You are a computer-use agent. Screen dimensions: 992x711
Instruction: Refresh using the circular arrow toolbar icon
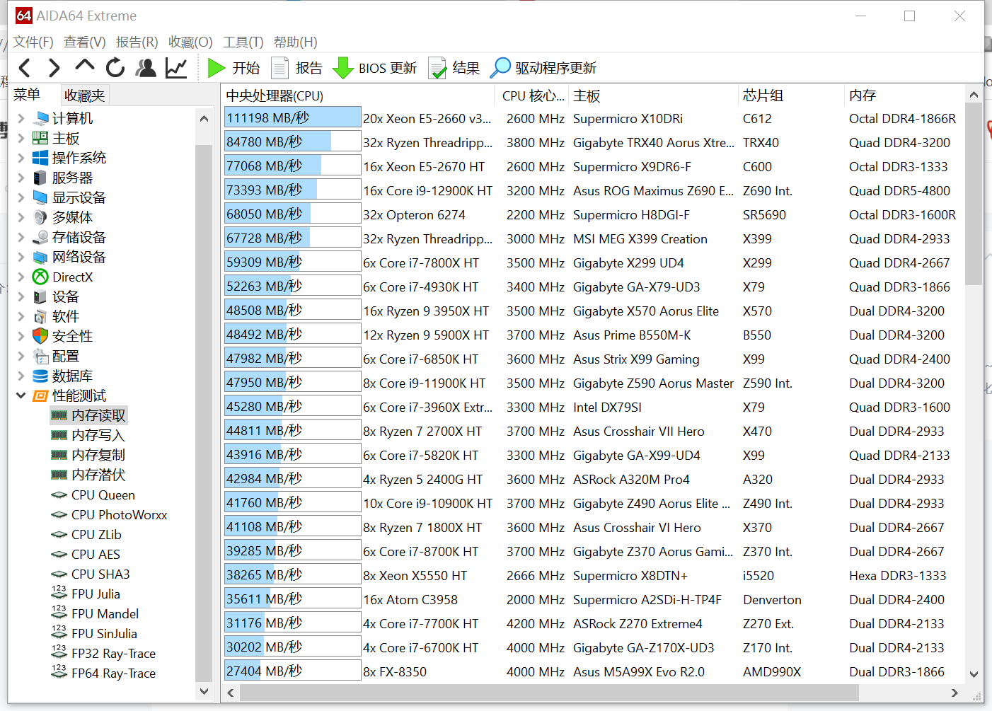pyautogui.click(x=115, y=68)
